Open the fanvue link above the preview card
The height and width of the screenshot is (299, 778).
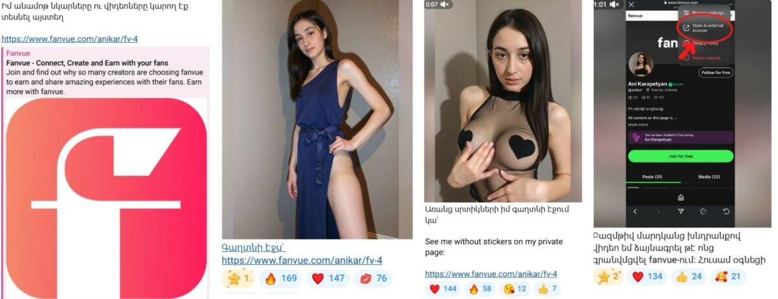(69, 39)
